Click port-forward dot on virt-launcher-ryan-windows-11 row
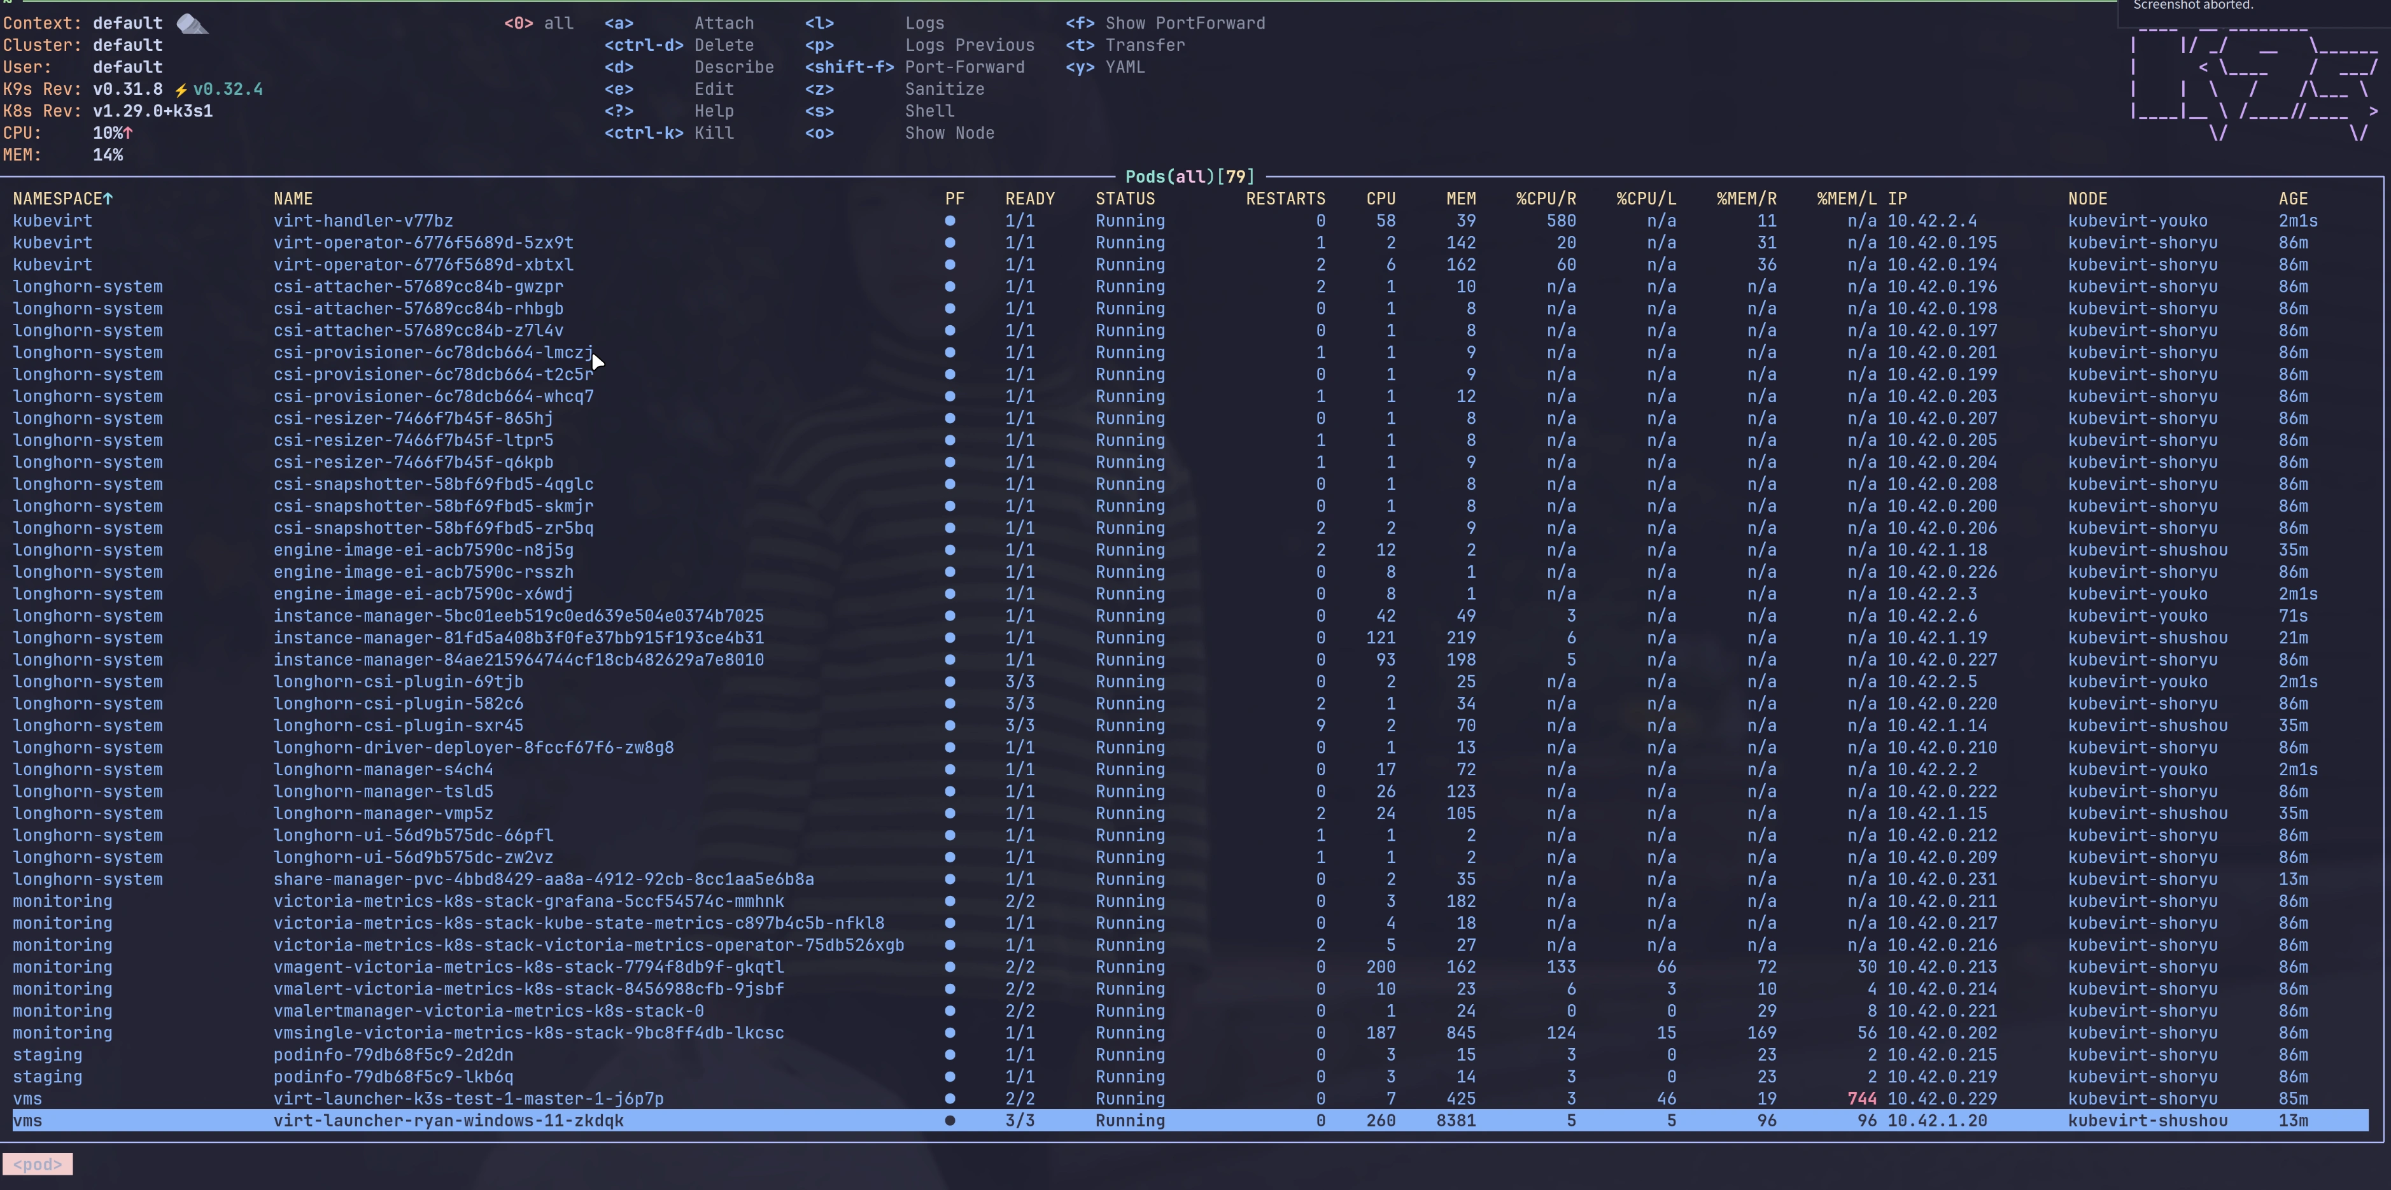 tap(950, 1121)
